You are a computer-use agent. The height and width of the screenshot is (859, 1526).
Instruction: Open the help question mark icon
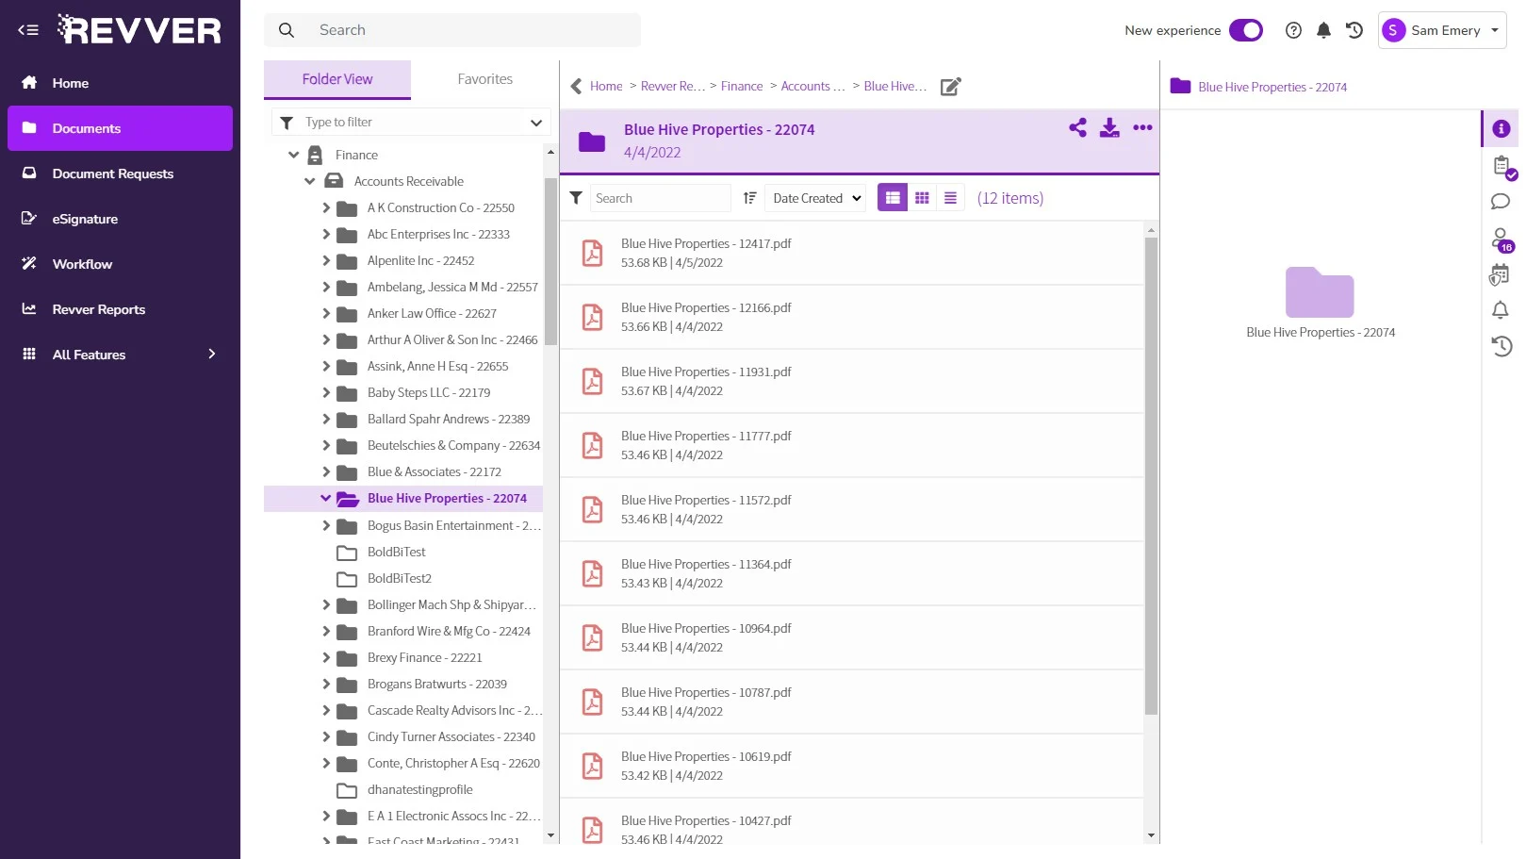(1293, 30)
